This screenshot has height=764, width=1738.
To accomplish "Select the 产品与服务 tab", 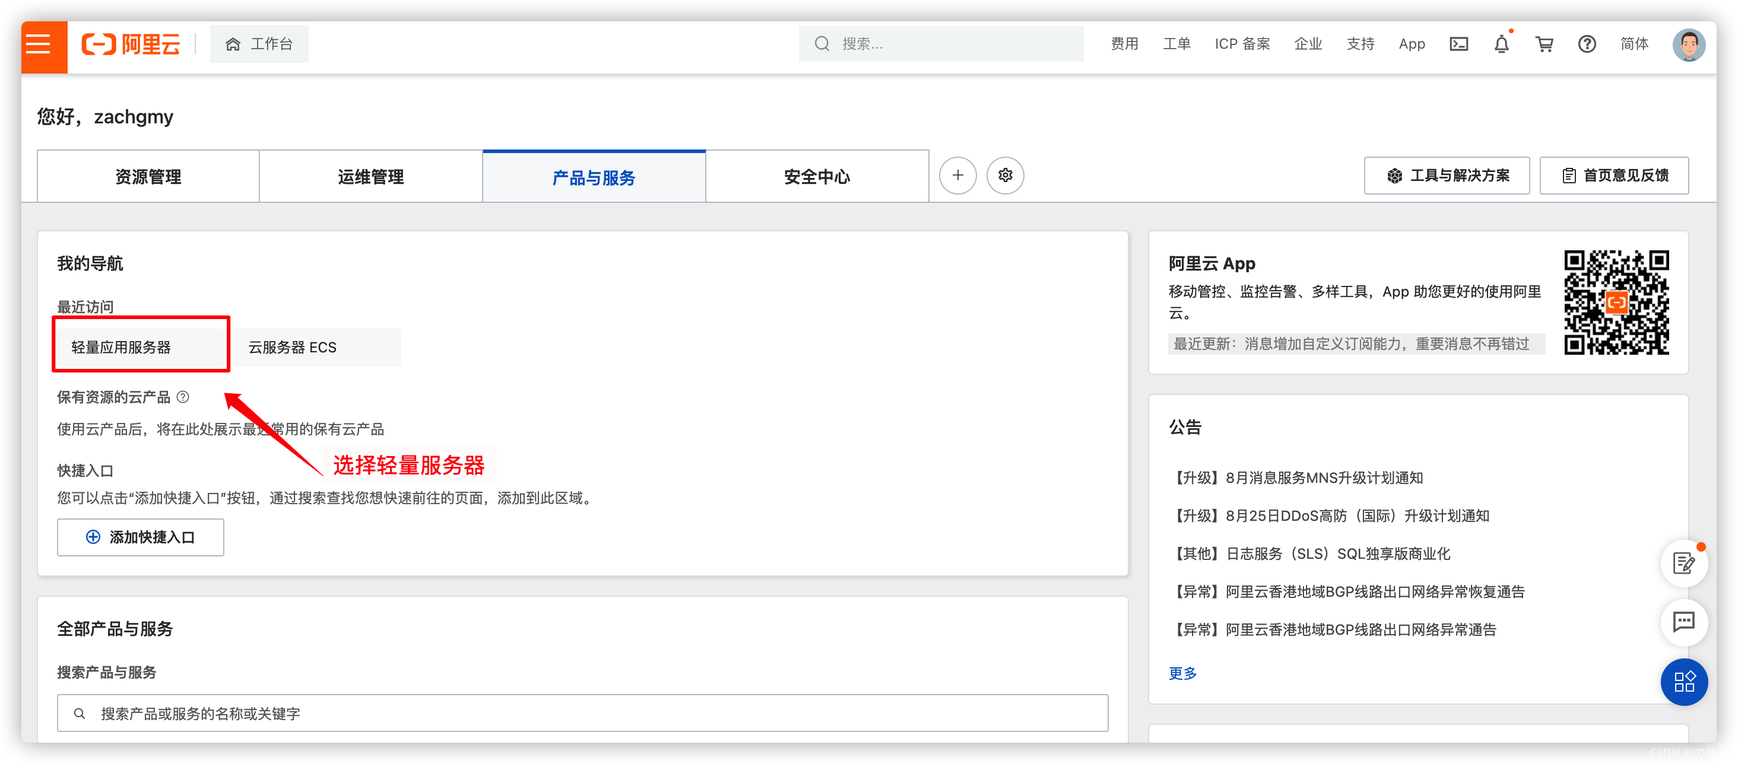I will [594, 177].
